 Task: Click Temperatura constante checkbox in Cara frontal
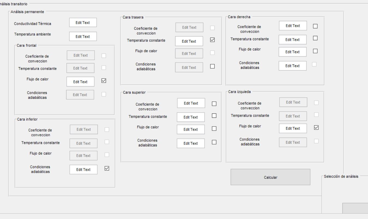(104, 67)
